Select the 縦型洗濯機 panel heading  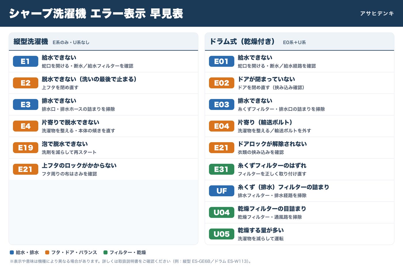pos(31,42)
